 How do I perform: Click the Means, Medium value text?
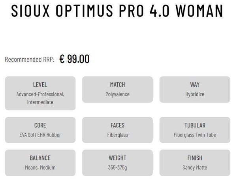tap(40, 168)
